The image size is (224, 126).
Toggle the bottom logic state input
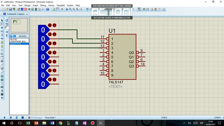[x=43, y=84]
